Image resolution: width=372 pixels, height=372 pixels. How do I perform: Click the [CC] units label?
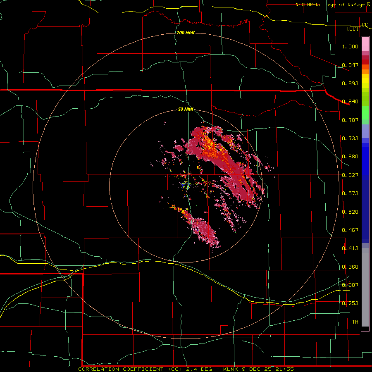click(x=353, y=29)
